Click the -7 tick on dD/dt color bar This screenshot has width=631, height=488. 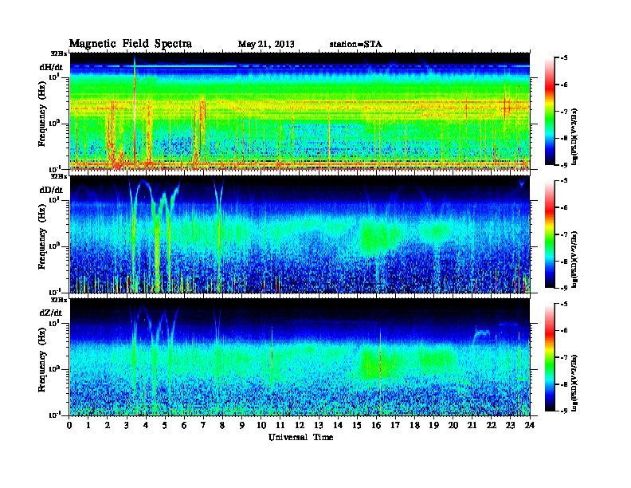pos(563,234)
